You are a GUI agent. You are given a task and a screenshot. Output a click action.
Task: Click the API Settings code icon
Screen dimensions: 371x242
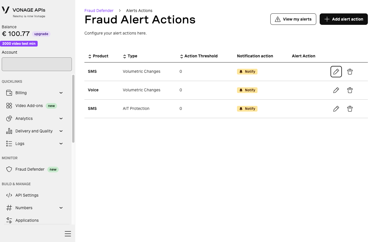click(x=9, y=195)
